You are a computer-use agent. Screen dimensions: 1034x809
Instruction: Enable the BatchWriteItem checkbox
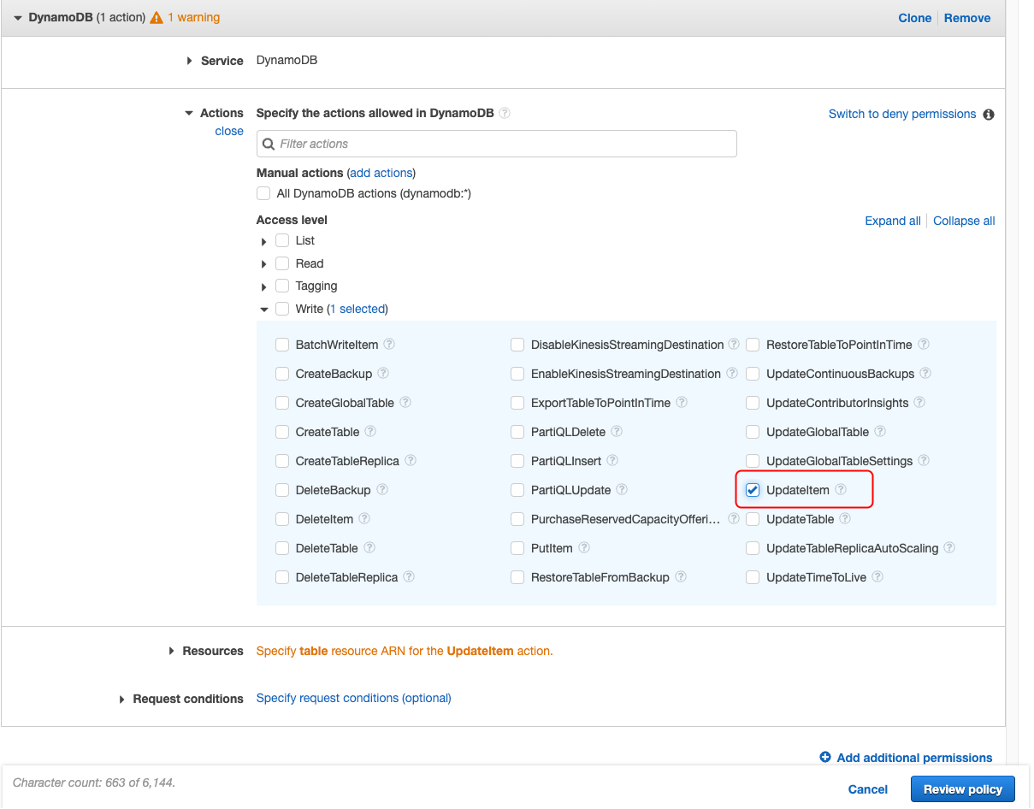282,345
